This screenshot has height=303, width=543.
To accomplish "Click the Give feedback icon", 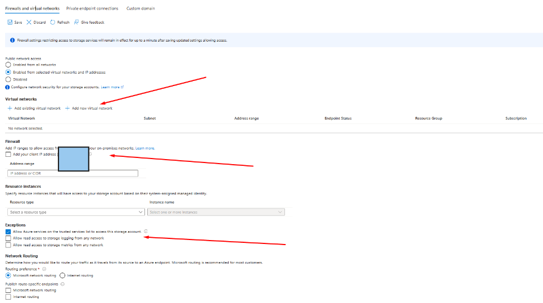I will point(76,22).
